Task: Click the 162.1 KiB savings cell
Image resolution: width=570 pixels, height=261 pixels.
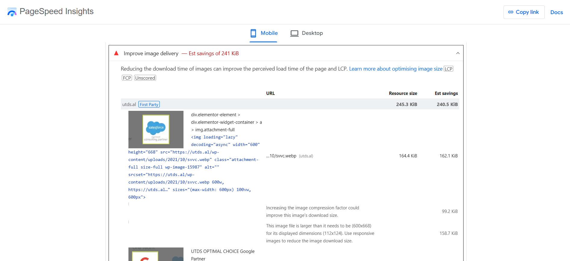Action: pyautogui.click(x=448, y=156)
